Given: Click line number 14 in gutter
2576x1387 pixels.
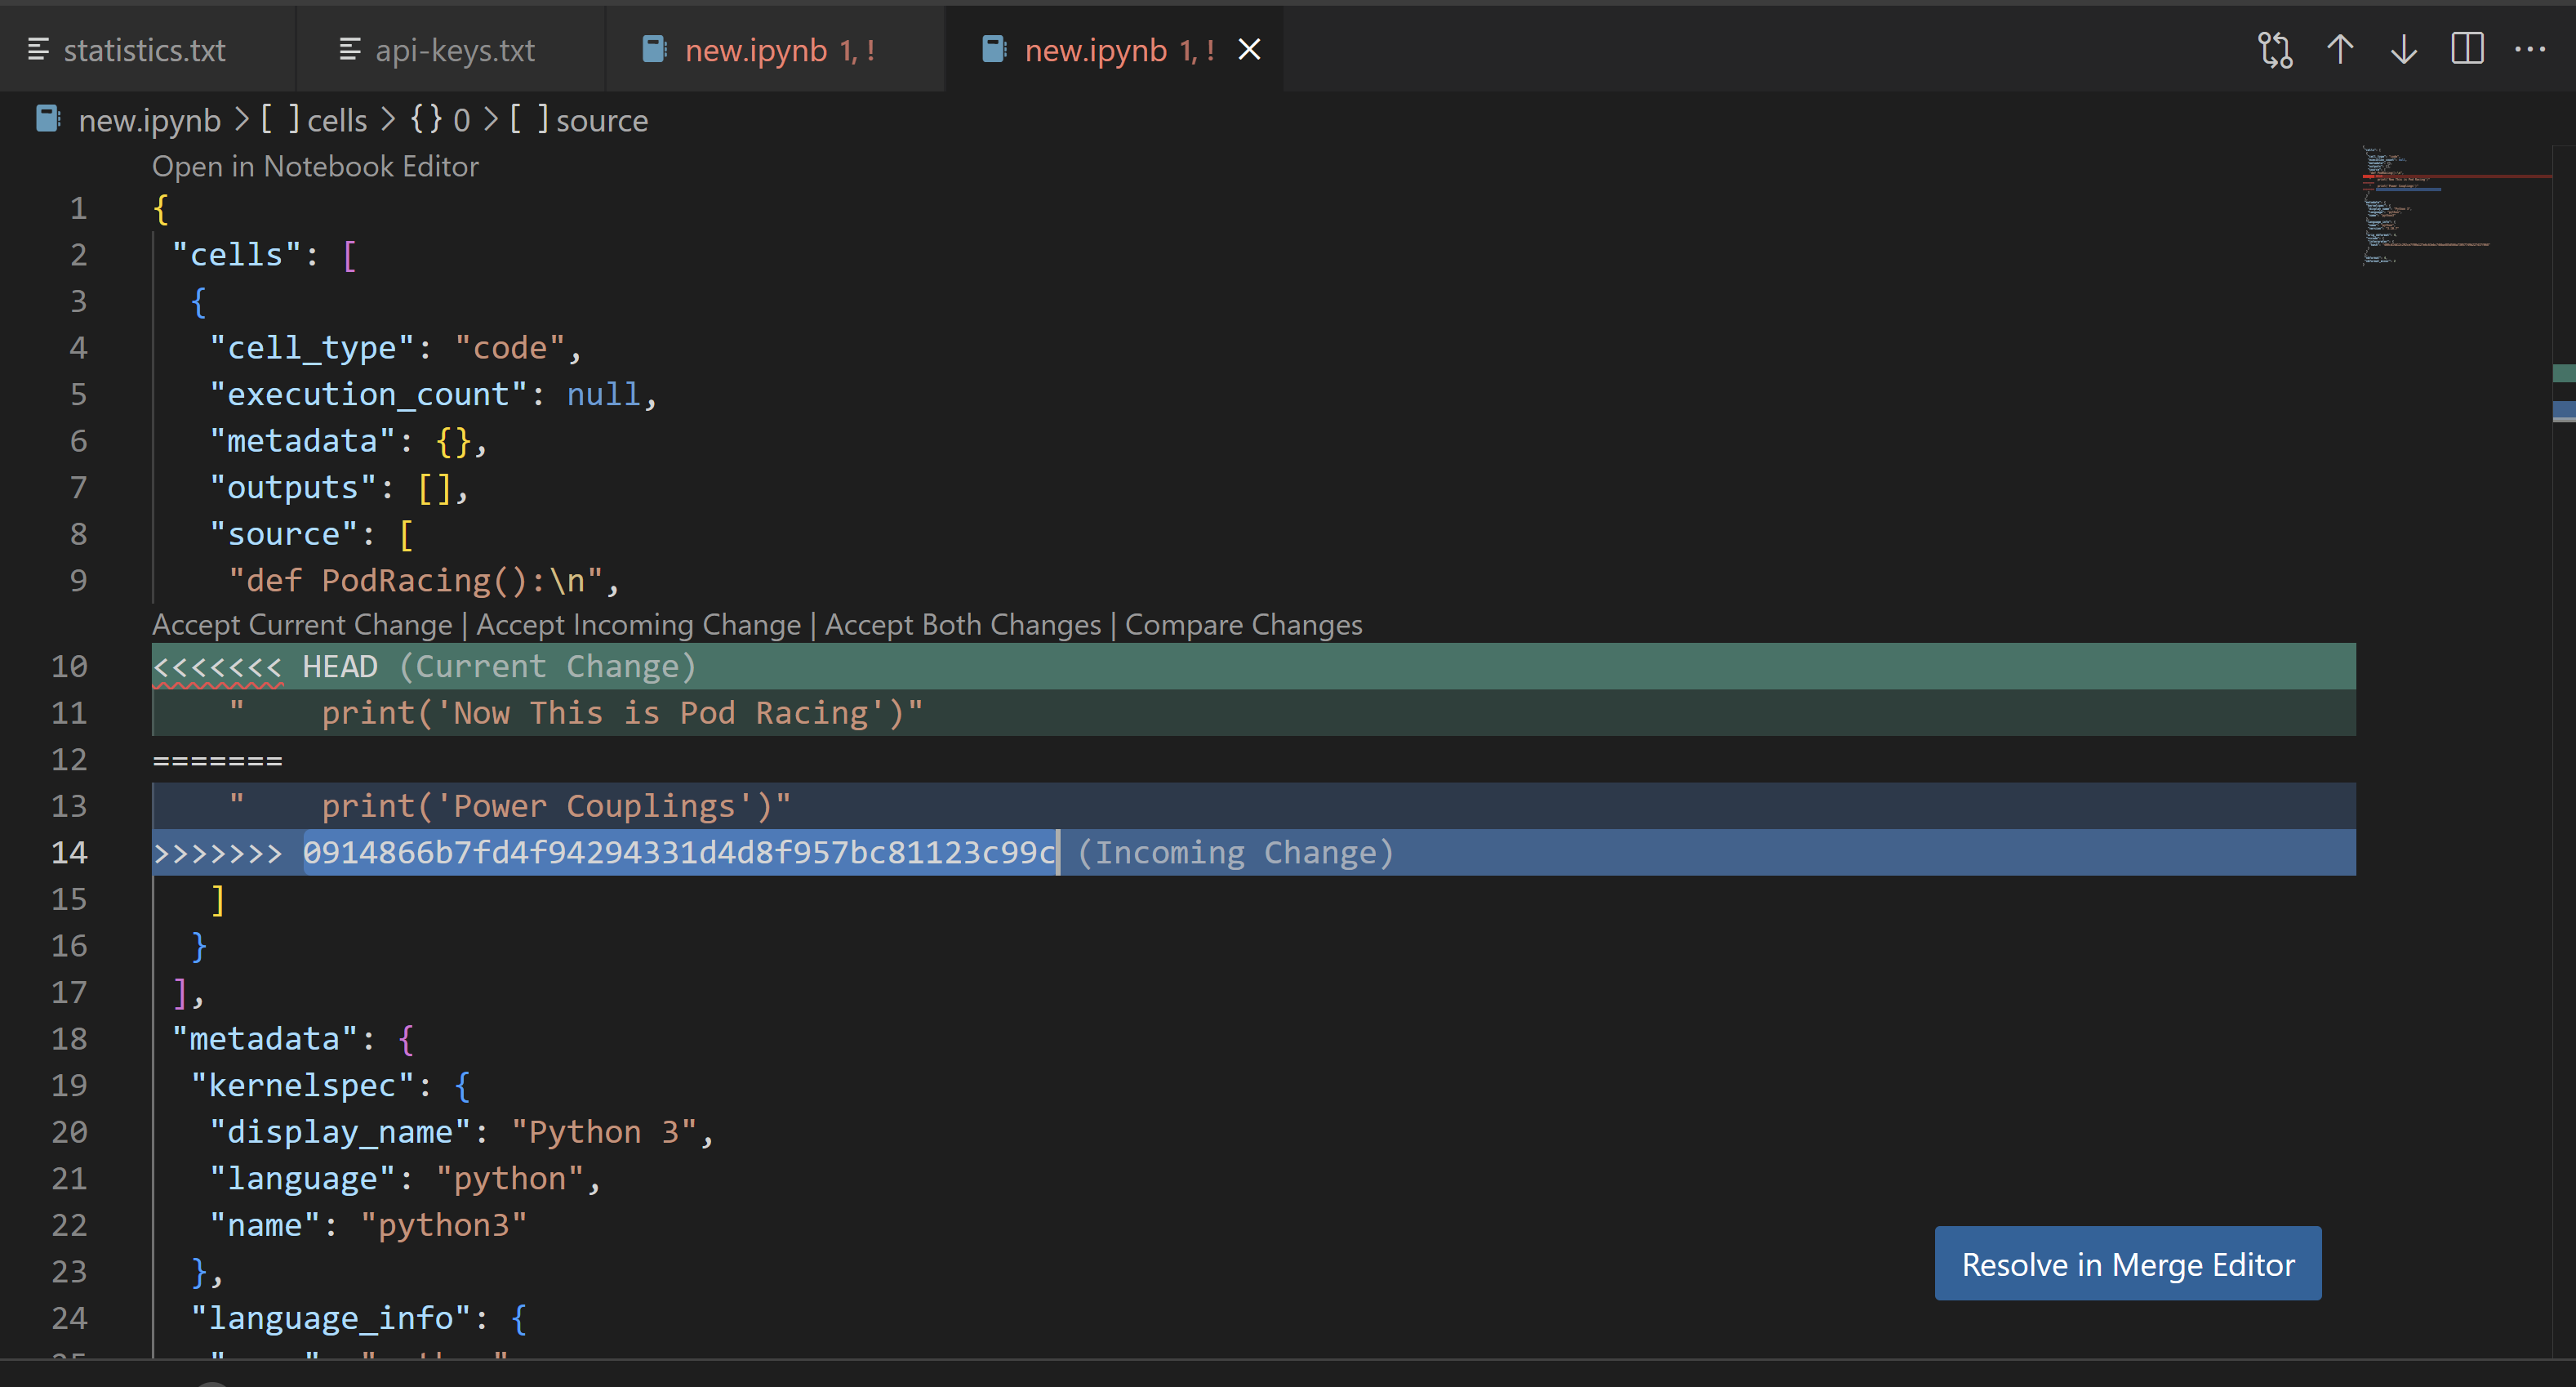Looking at the screenshot, I should click(x=69, y=853).
